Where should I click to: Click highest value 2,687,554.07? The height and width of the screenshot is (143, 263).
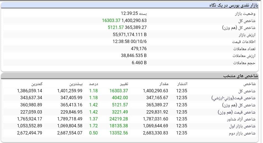click(70, 133)
